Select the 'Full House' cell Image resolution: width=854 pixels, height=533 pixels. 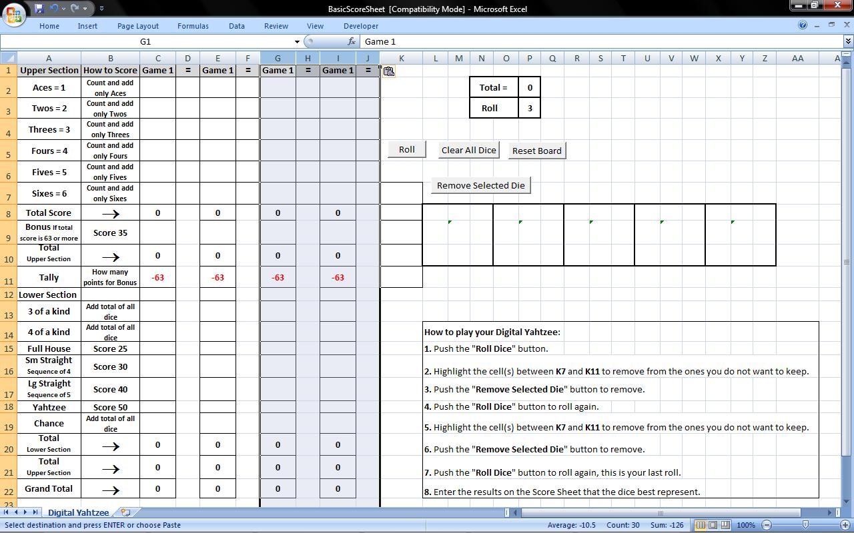click(49, 348)
